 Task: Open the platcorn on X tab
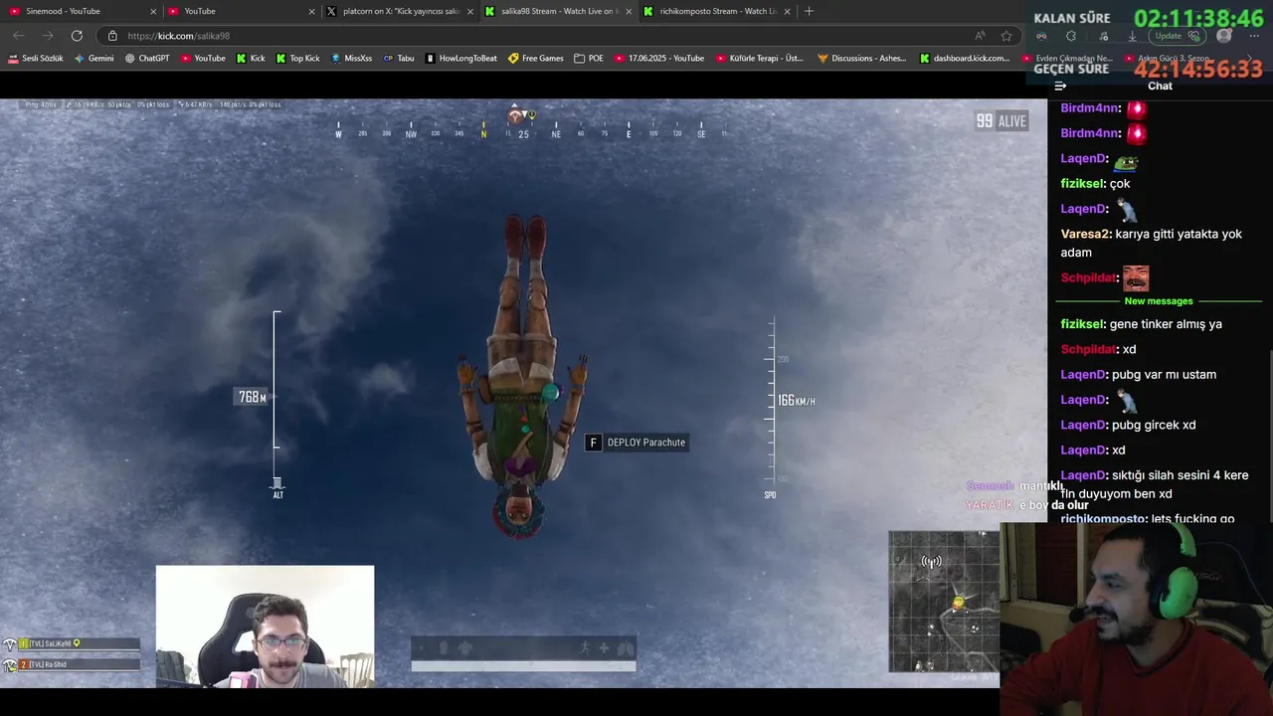(400, 11)
